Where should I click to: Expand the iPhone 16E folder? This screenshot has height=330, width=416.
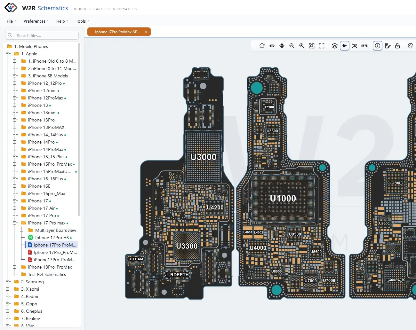pyautogui.click(x=15, y=186)
